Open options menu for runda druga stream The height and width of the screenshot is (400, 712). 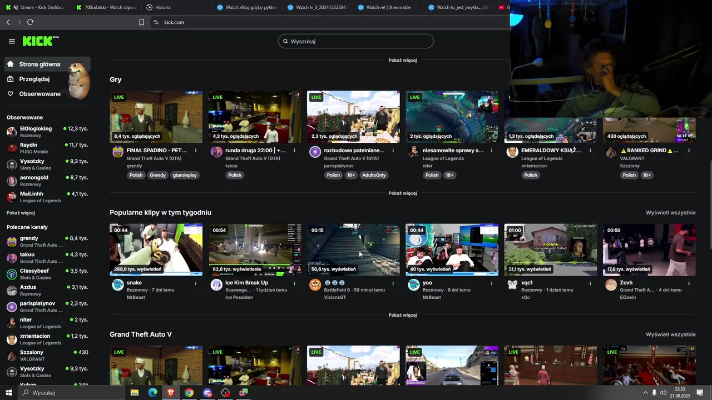(294, 151)
